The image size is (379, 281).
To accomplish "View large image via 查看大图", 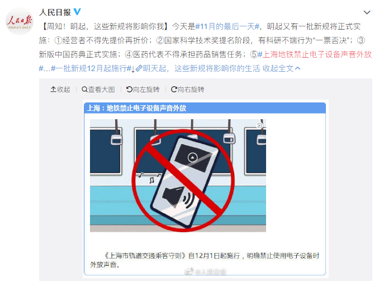I will (x=98, y=90).
